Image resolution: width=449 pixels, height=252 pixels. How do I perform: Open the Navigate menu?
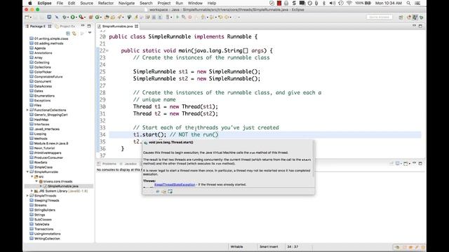click(126, 3)
